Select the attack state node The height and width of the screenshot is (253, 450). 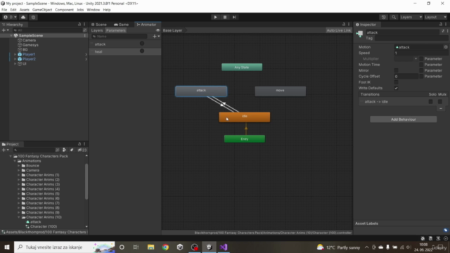click(x=201, y=91)
